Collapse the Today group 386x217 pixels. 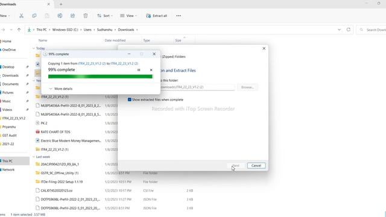point(34,48)
